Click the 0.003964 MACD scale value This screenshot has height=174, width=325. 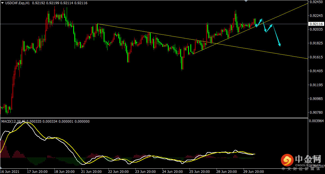point(317,121)
